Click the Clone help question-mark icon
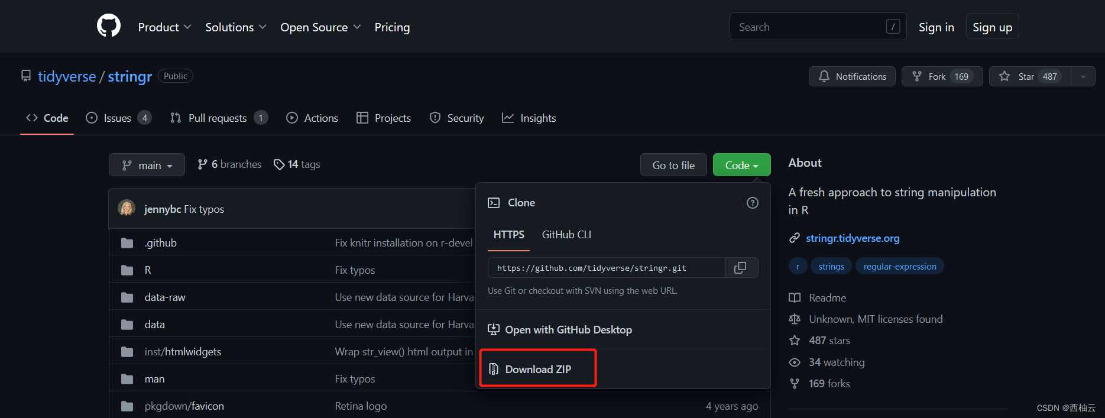The height and width of the screenshot is (418, 1105). [x=753, y=203]
